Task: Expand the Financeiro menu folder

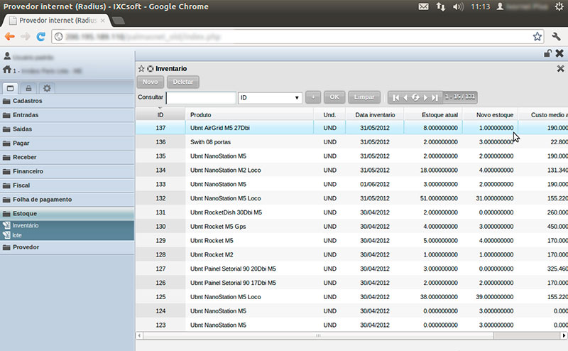Action: coord(67,171)
